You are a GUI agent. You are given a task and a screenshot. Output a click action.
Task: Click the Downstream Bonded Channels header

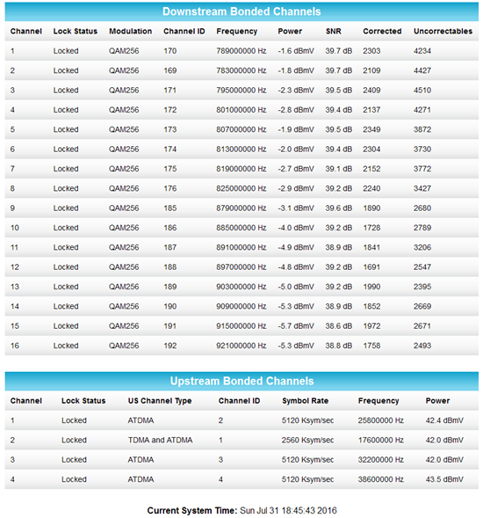tap(241, 11)
